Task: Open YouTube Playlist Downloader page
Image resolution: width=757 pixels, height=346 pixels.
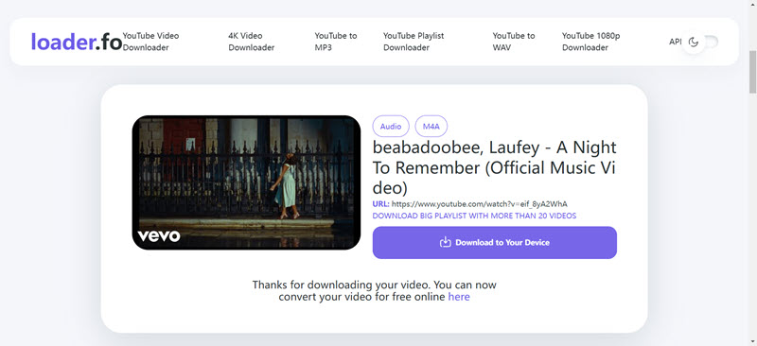Action: (414, 42)
